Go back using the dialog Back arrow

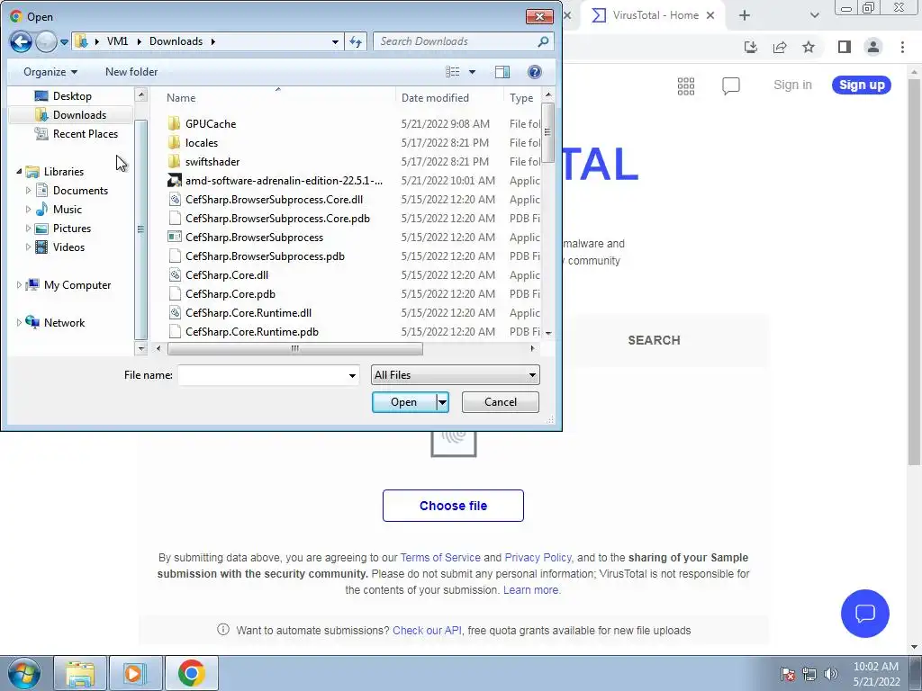21,41
